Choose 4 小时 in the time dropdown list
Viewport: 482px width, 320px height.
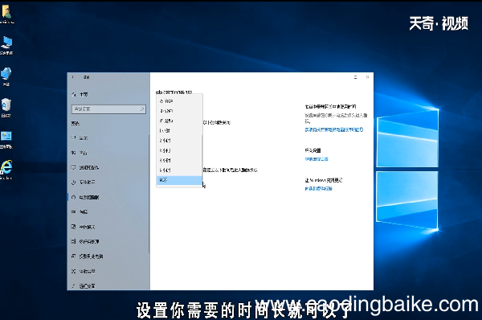pos(179,160)
